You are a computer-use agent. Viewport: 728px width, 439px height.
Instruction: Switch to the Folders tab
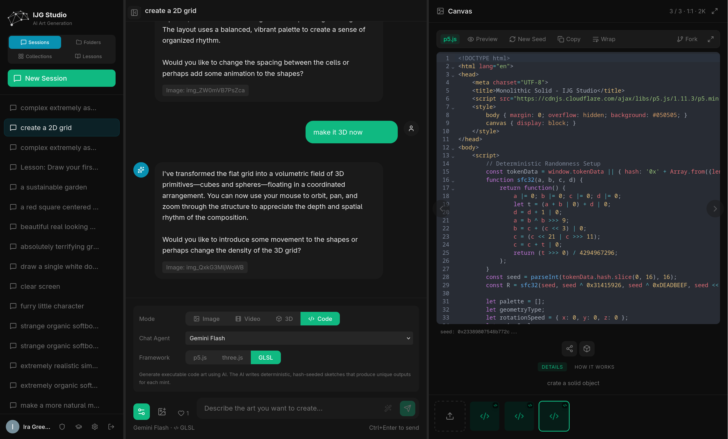click(88, 42)
